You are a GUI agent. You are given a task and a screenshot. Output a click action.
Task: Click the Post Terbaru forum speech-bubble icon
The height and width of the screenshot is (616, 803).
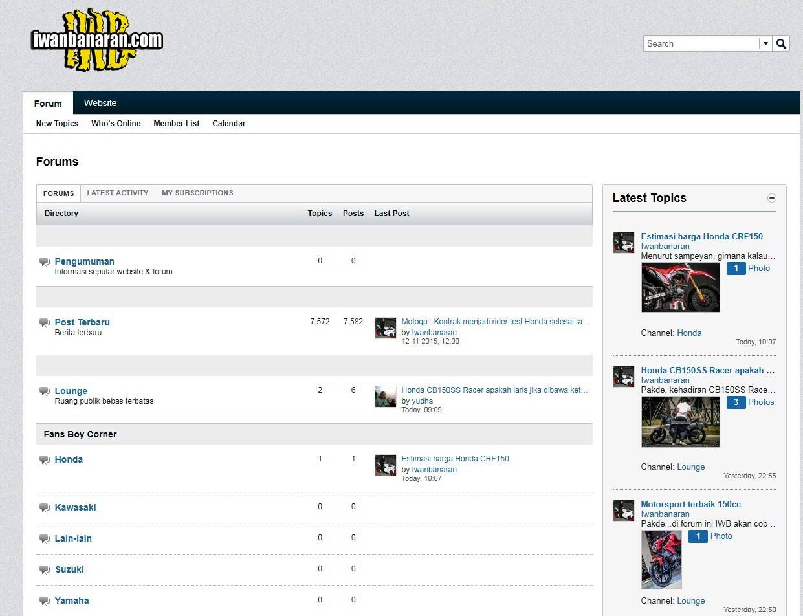click(45, 323)
